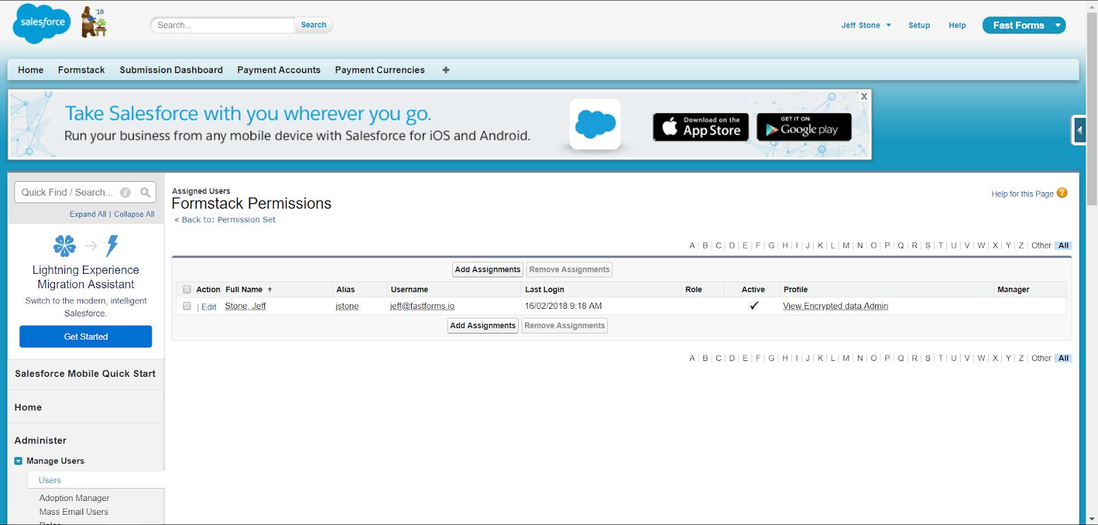Screen dimensions: 1098x525
Task: Click the Salesforce cloud logo
Action: [42, 23]
